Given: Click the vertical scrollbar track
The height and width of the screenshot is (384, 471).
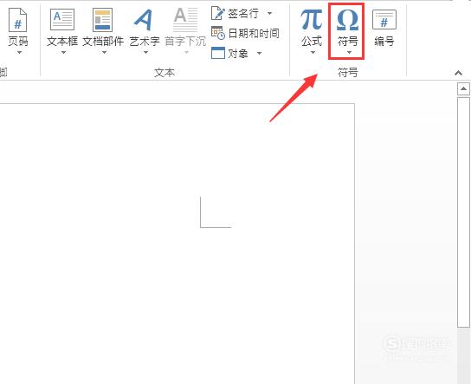Looking at the screenshot, I should (463, 355).
